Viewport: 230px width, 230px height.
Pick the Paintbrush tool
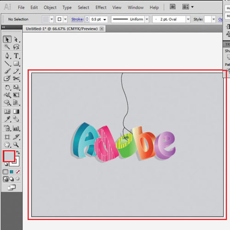7,71
